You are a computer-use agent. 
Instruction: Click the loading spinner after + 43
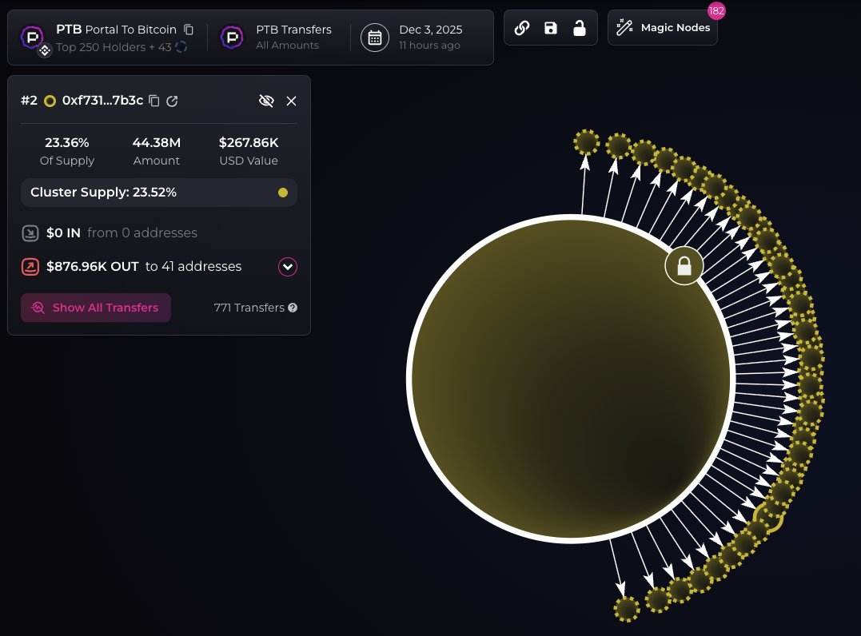(x=181, y=47)
